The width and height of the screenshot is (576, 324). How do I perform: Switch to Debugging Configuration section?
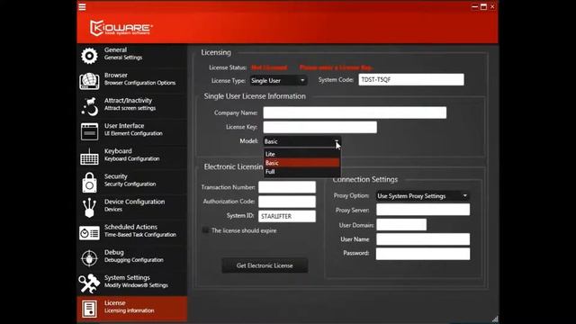coord(132,258)
